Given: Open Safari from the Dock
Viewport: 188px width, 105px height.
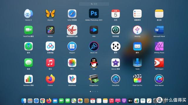Looking at the screenshot, I should (x=36, y=101).
